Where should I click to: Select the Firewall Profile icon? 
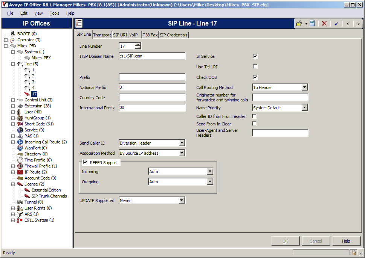click(20, 166)
